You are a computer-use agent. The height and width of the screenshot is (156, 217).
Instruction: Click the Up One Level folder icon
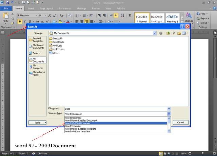pos(168,33)
